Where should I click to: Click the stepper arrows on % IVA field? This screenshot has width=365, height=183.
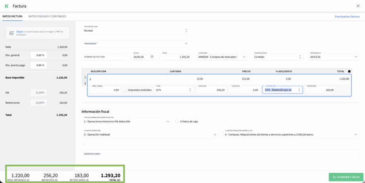[190, 90]
